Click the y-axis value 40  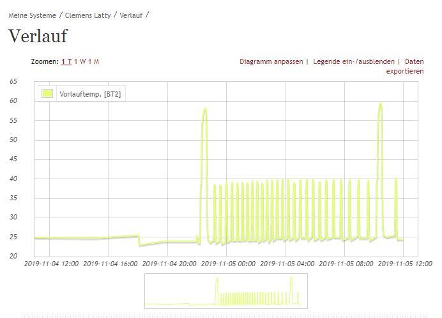[13, 179]
